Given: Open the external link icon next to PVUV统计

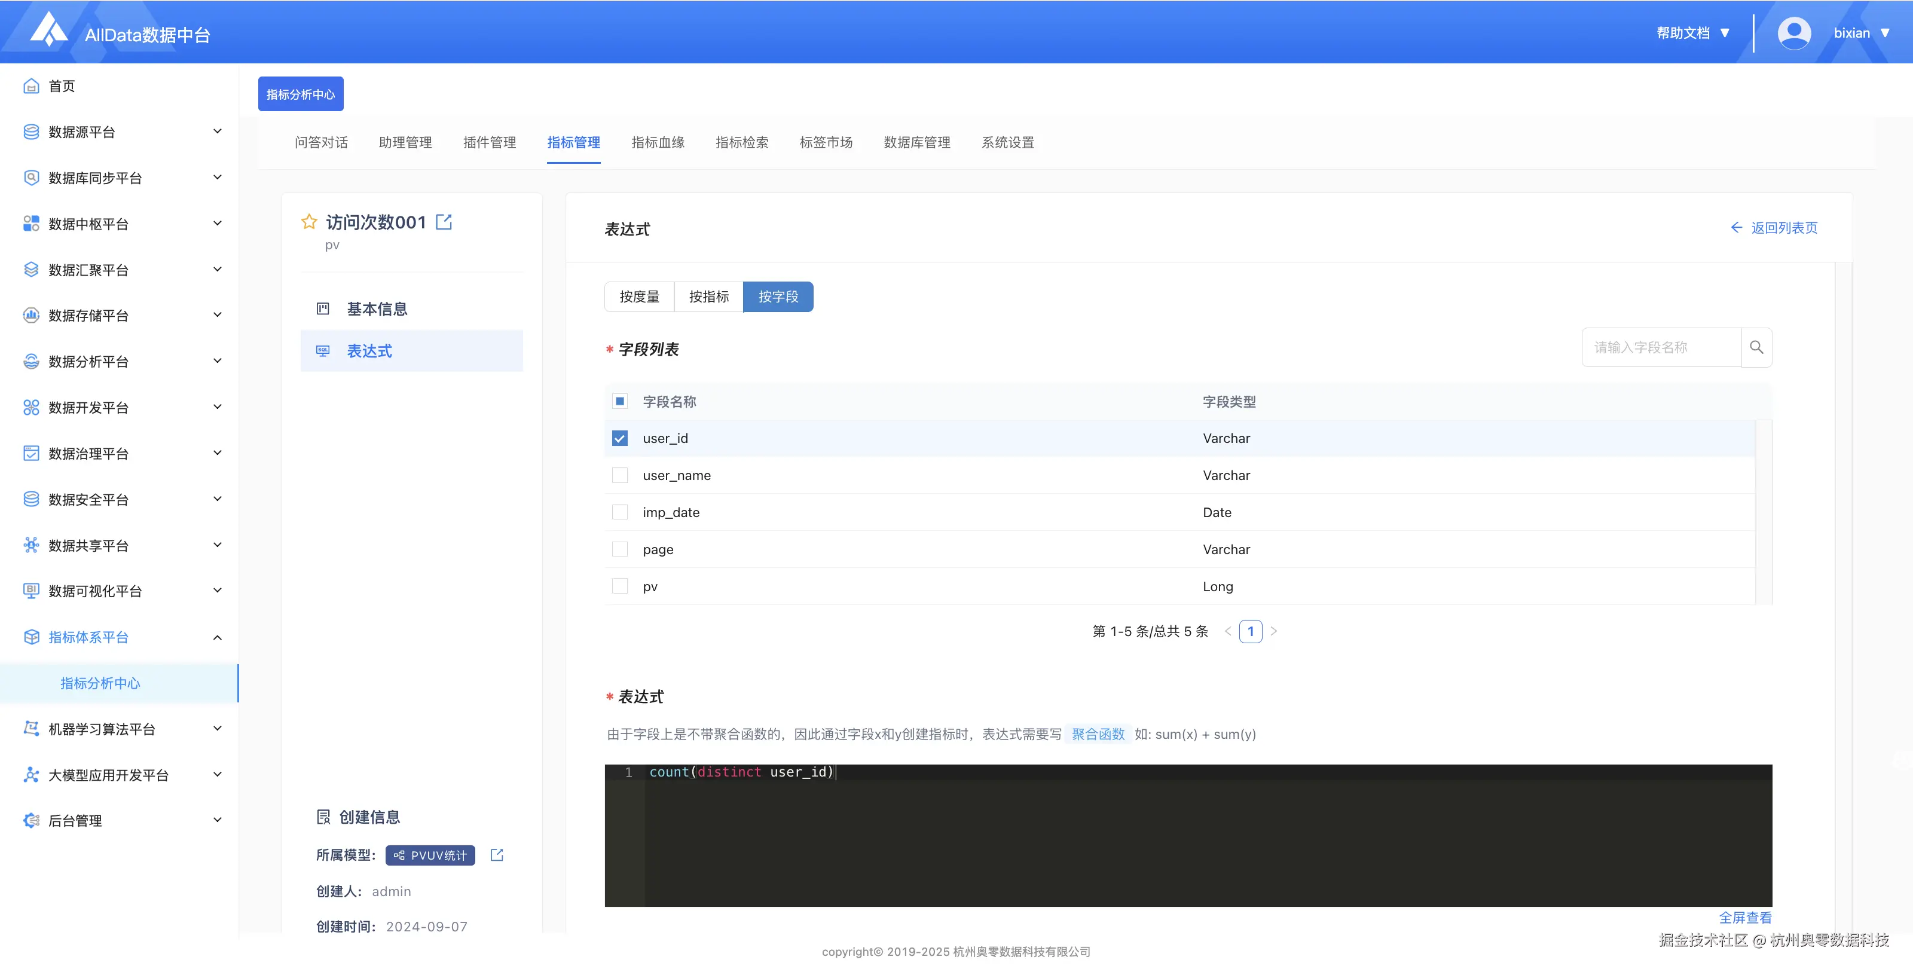Looking at the screenshot, I should click(497, 855).
